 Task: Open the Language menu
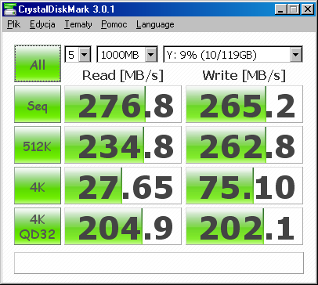pyautogui.click(x=155, y=24)
